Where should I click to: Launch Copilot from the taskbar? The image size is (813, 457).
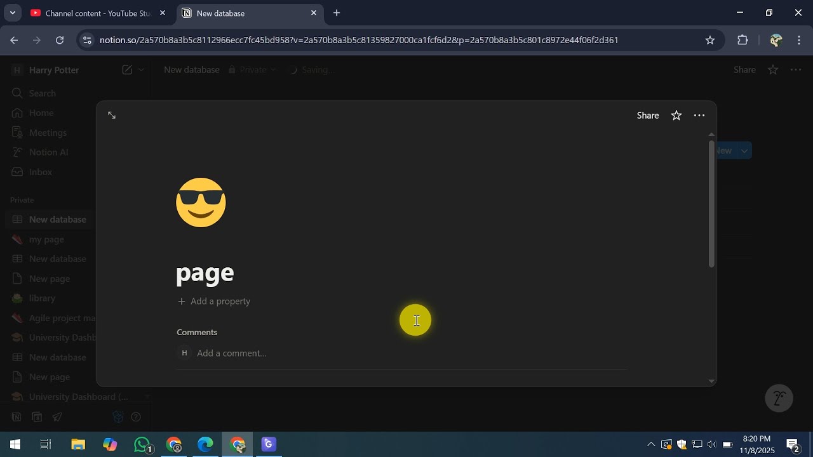coord(110,444)
